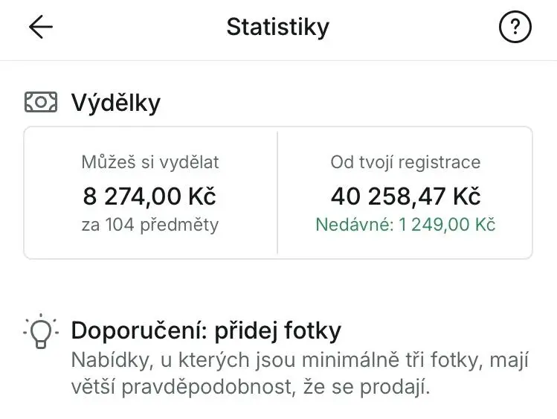
Task: Click the banknote icon beside Výdělky
Action: pos(41,102)
